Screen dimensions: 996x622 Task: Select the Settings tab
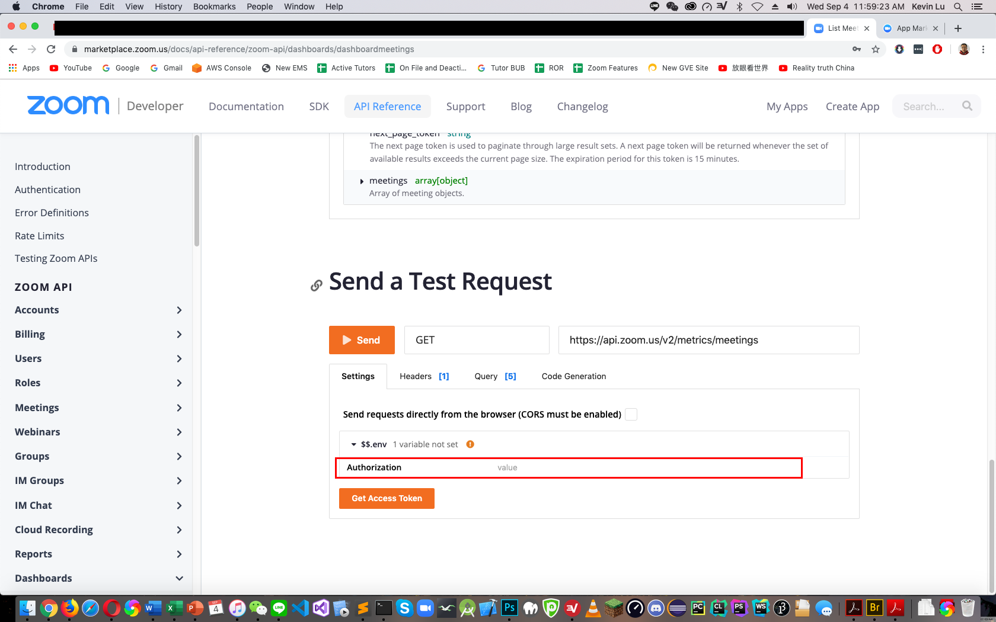click(358, 376)
